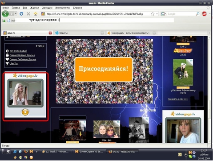This screenshot has height=161, width=213.
Task: Launch Internet Explorer from quick launch
Action: coord(15,152)
